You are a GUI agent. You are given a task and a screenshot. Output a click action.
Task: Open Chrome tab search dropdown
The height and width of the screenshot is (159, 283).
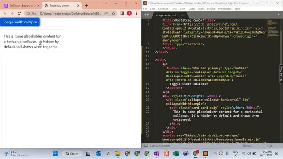(x=106, y=3)
